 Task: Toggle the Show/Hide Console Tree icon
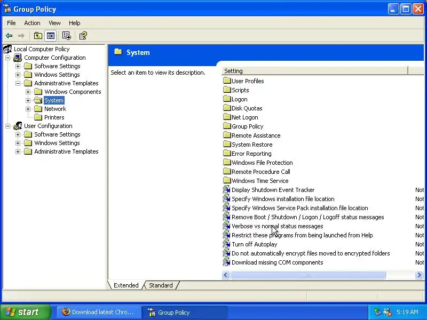(51, 36)
